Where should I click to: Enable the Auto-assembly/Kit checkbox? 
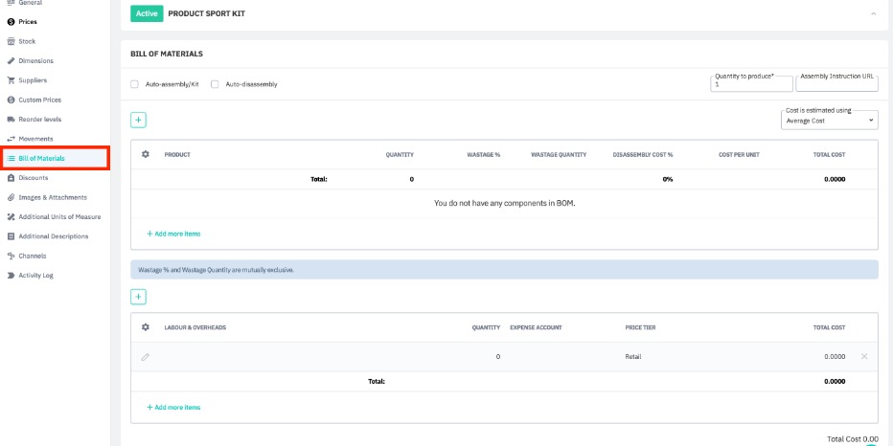point(135,84)
